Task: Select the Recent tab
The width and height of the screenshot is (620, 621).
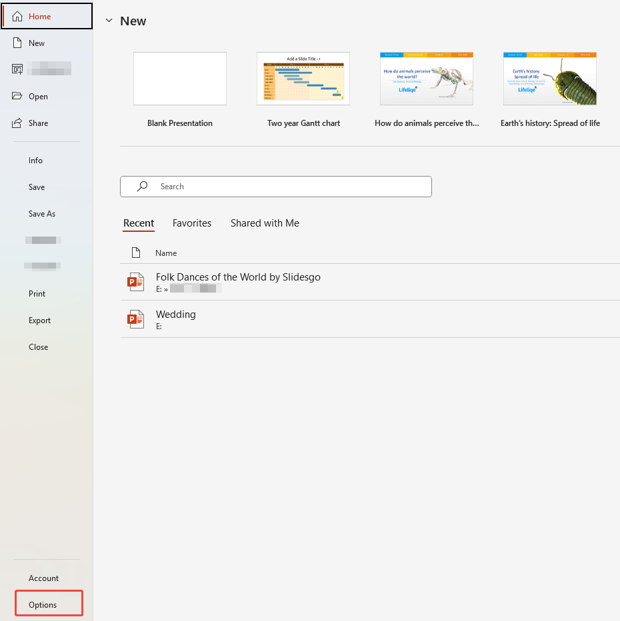Action: click(139, 223)
